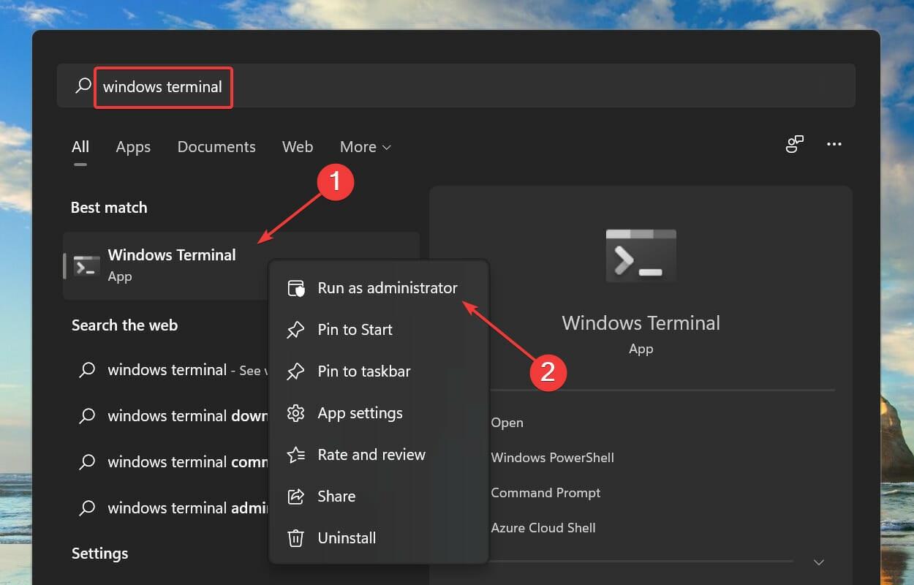This screenshot has width=914, height=585.
Task: Expand the More filter dropdown
Action: pos(365,146)
